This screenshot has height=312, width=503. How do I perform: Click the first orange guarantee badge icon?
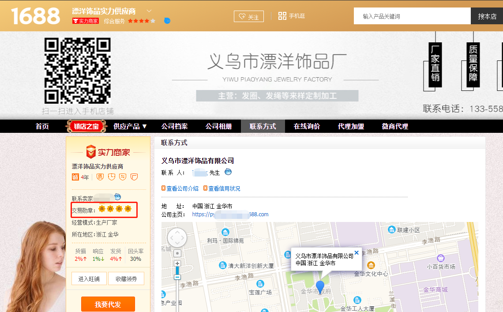coord(100,177)
